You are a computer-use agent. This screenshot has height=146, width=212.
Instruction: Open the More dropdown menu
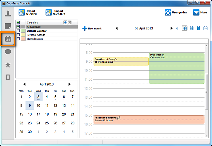point(200,12)
